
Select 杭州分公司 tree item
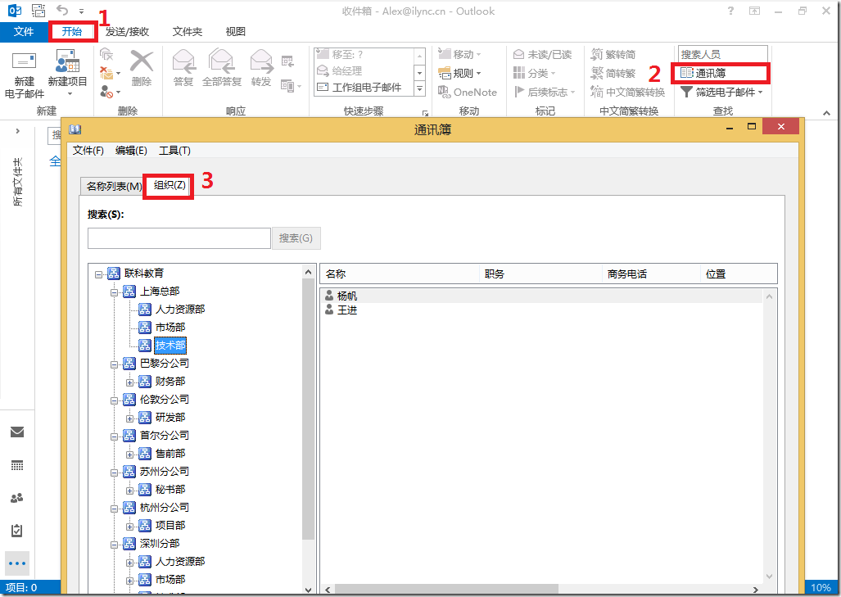pyautogui.click(x=164, y=508)
